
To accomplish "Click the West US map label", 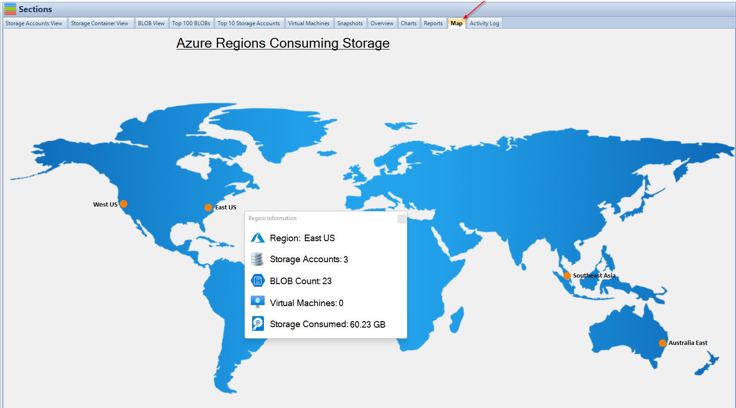I will 105,205.
